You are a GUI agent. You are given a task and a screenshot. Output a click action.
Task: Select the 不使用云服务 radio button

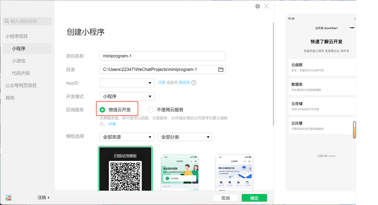coord(151,110)
